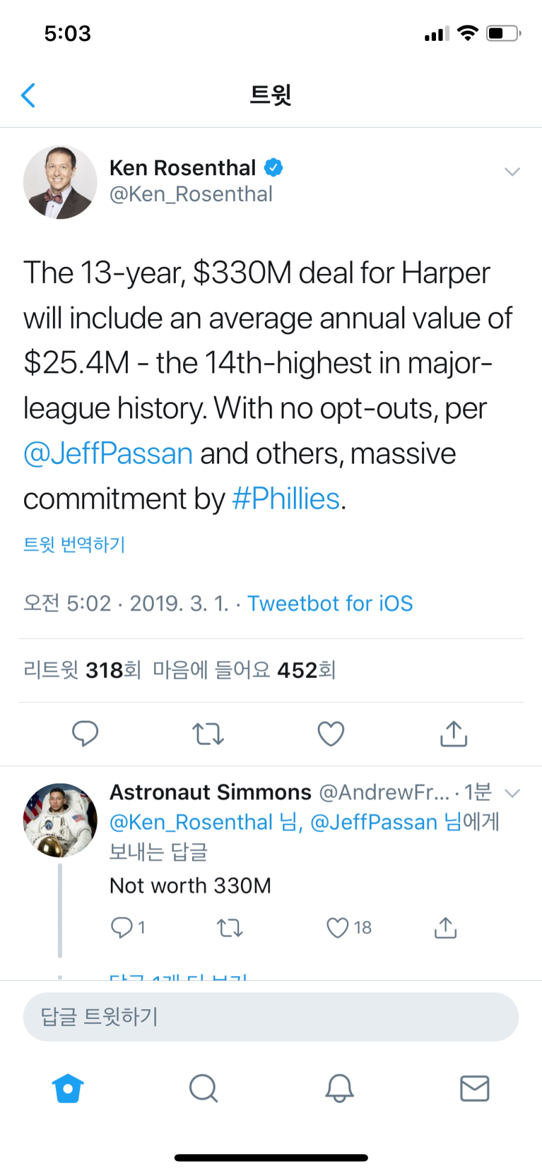Tap the back arrow icon

[x=28, y=95]
